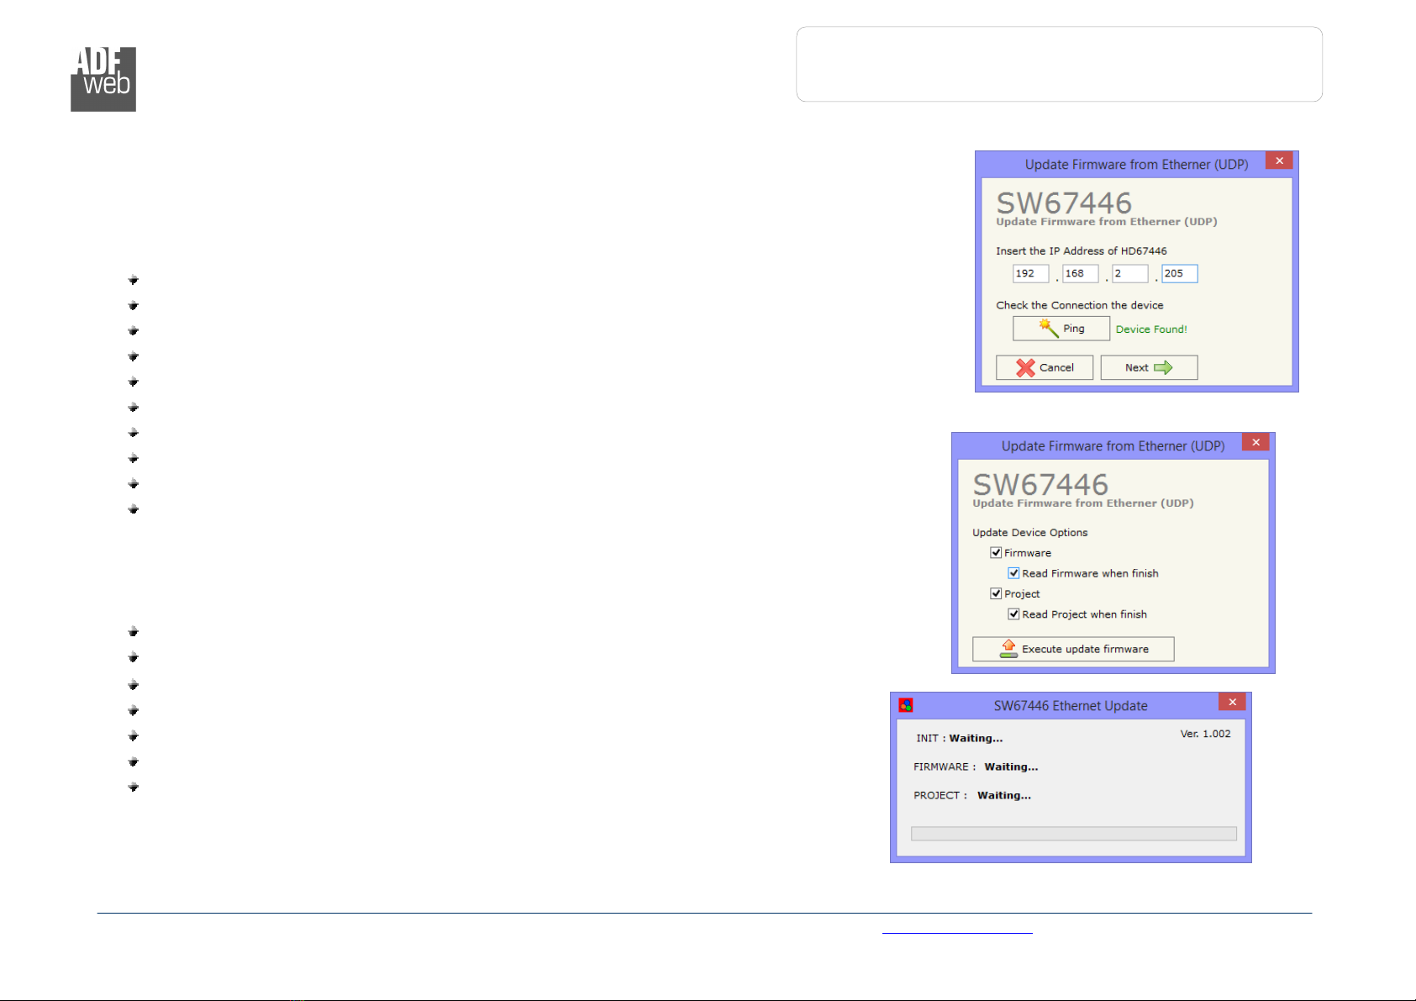Click the ADFweb logo
This screenshot has width=1416, height=1001.
tap(103, 79)
